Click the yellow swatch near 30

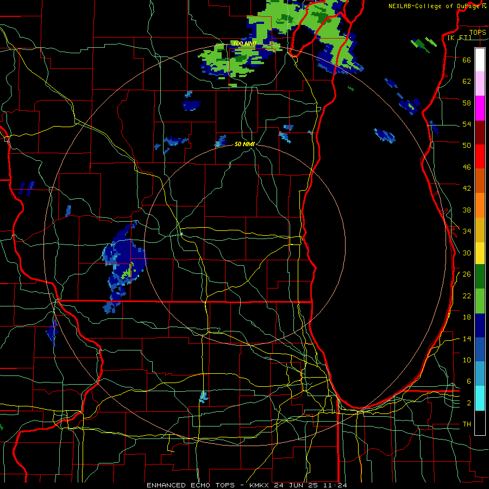(x=480, y=253)
